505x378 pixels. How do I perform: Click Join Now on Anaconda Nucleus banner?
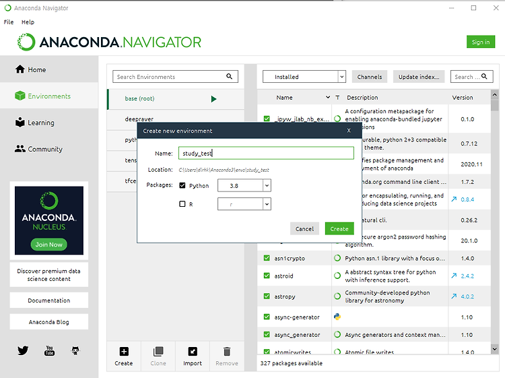click(x=49, y=245)
